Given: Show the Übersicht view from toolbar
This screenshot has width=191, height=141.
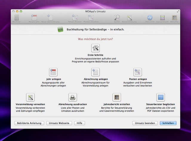Looking at the screenshot, I should [150, 19].
